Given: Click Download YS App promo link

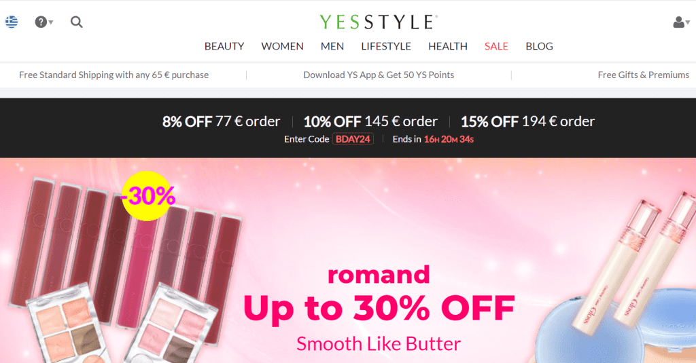Looking at the screenshot, I should coord(379,75).
